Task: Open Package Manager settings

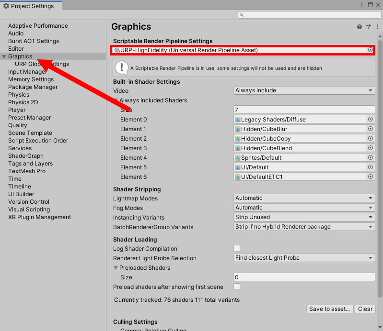Action: pyautogui.click(x=33, y=87)
